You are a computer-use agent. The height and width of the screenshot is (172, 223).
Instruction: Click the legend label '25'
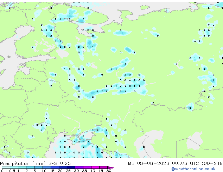tap(68, 171)
